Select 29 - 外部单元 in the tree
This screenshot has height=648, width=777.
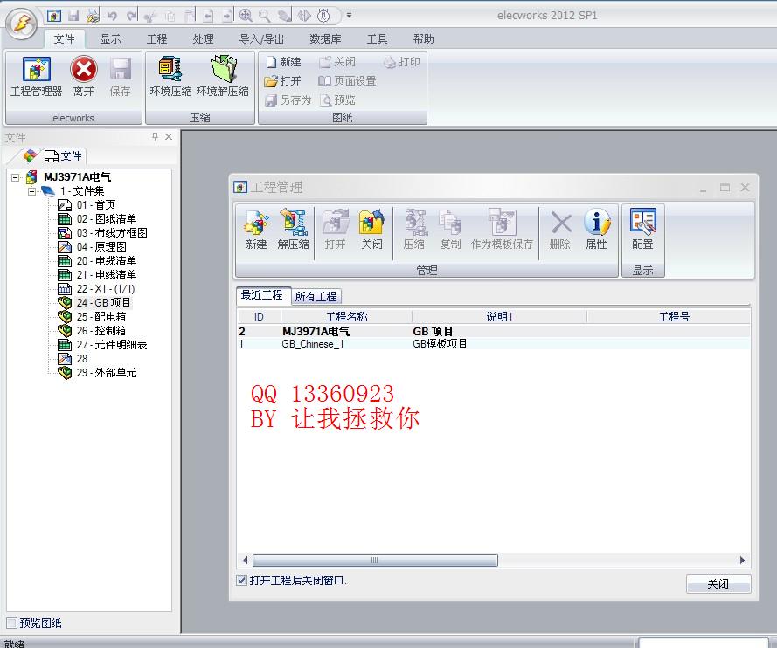point(97,373)
